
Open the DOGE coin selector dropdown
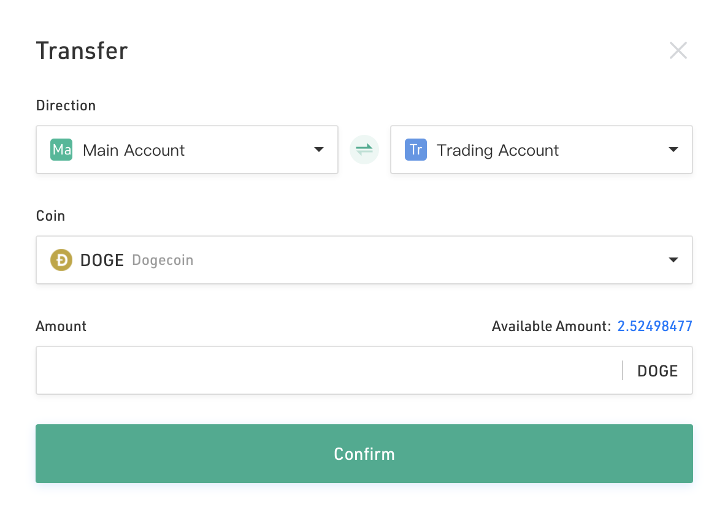pyautogui.click(x=364, y=260)
